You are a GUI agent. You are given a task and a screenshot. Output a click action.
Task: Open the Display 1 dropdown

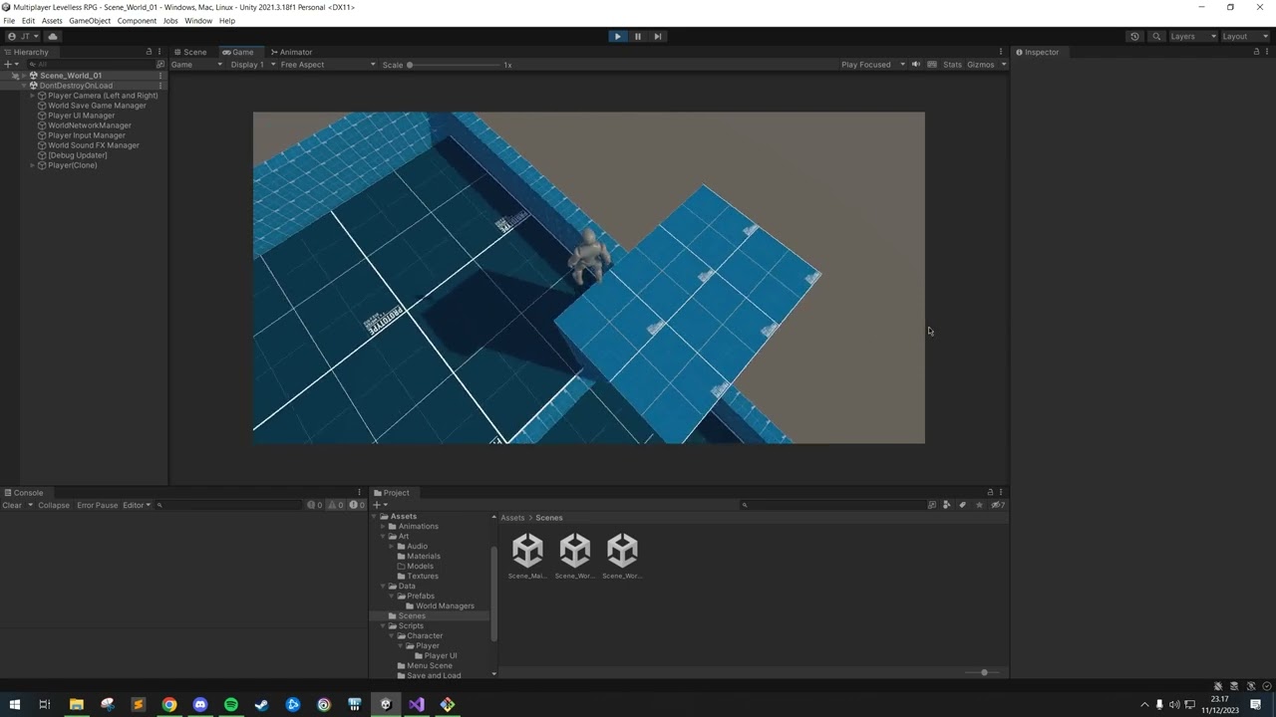click(251, 65)
